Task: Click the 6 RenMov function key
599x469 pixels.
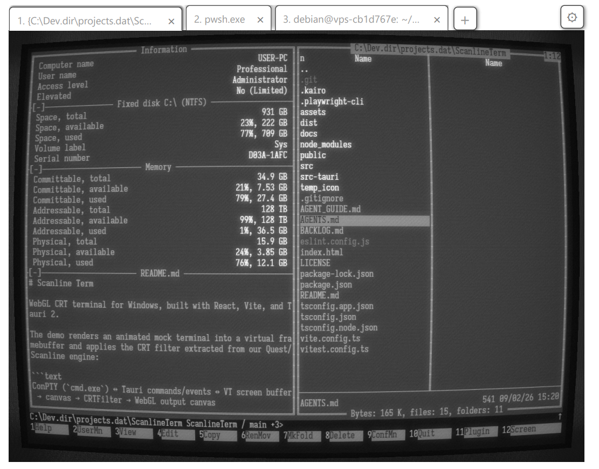Action: pyautogui.click(x=259, y=436)
